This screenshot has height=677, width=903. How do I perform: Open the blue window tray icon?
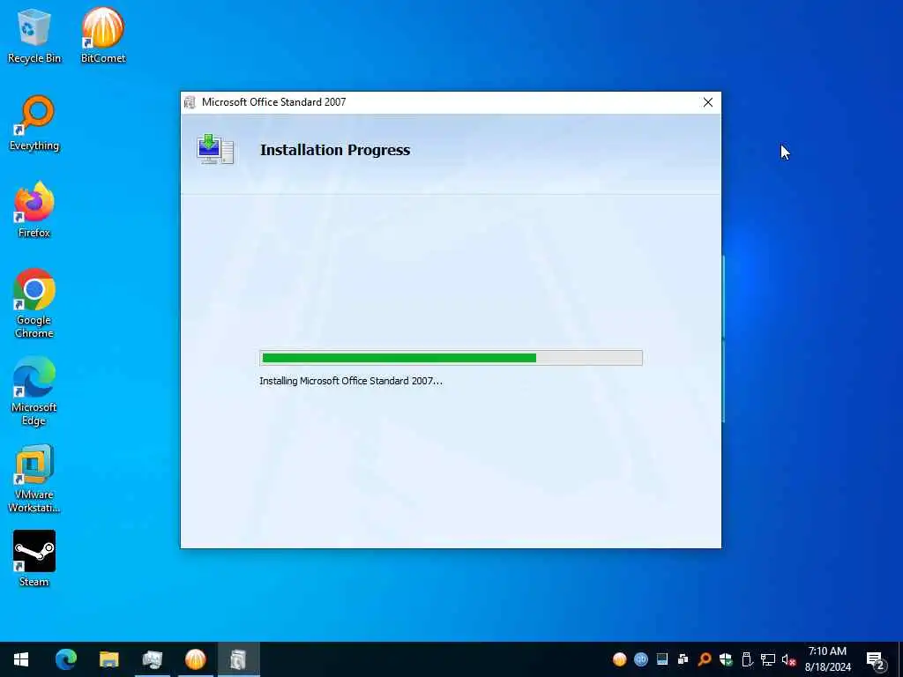[661, 659]
